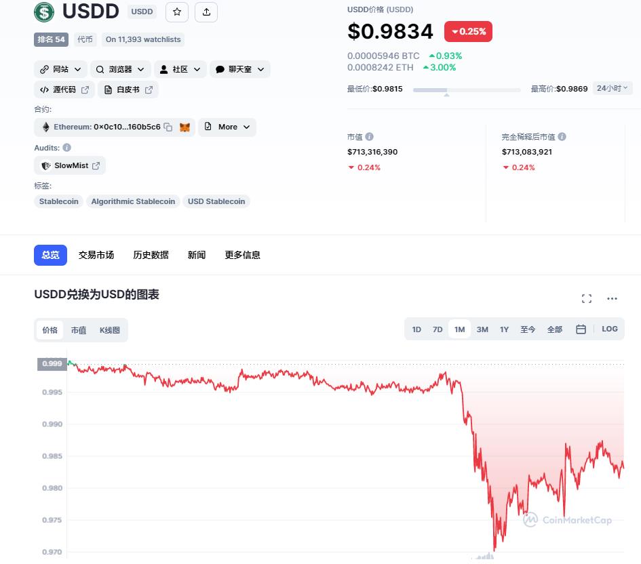Open fullscreen chart view
Screen dimensions: 641x564
pyautogui.click(x=586, y=298)
